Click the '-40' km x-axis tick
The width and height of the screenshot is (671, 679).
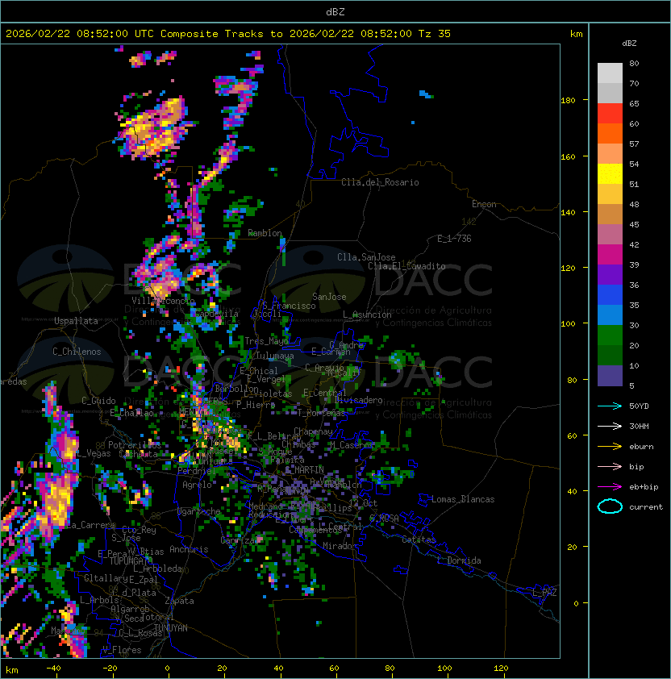(x=53, y=669)
